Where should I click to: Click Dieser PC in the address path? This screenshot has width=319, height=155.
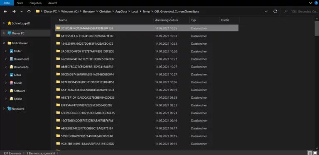pos(50,12)
